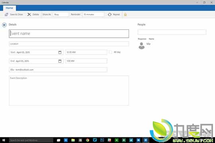Viewport: 215px width, 143px height.
Task: Click the Details heading text
Action: 13,25
